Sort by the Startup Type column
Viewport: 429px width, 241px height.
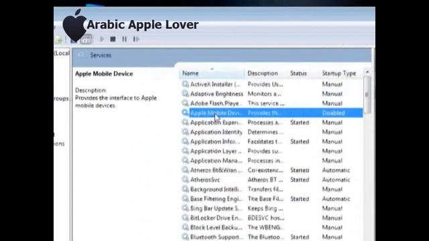[341, 73]
